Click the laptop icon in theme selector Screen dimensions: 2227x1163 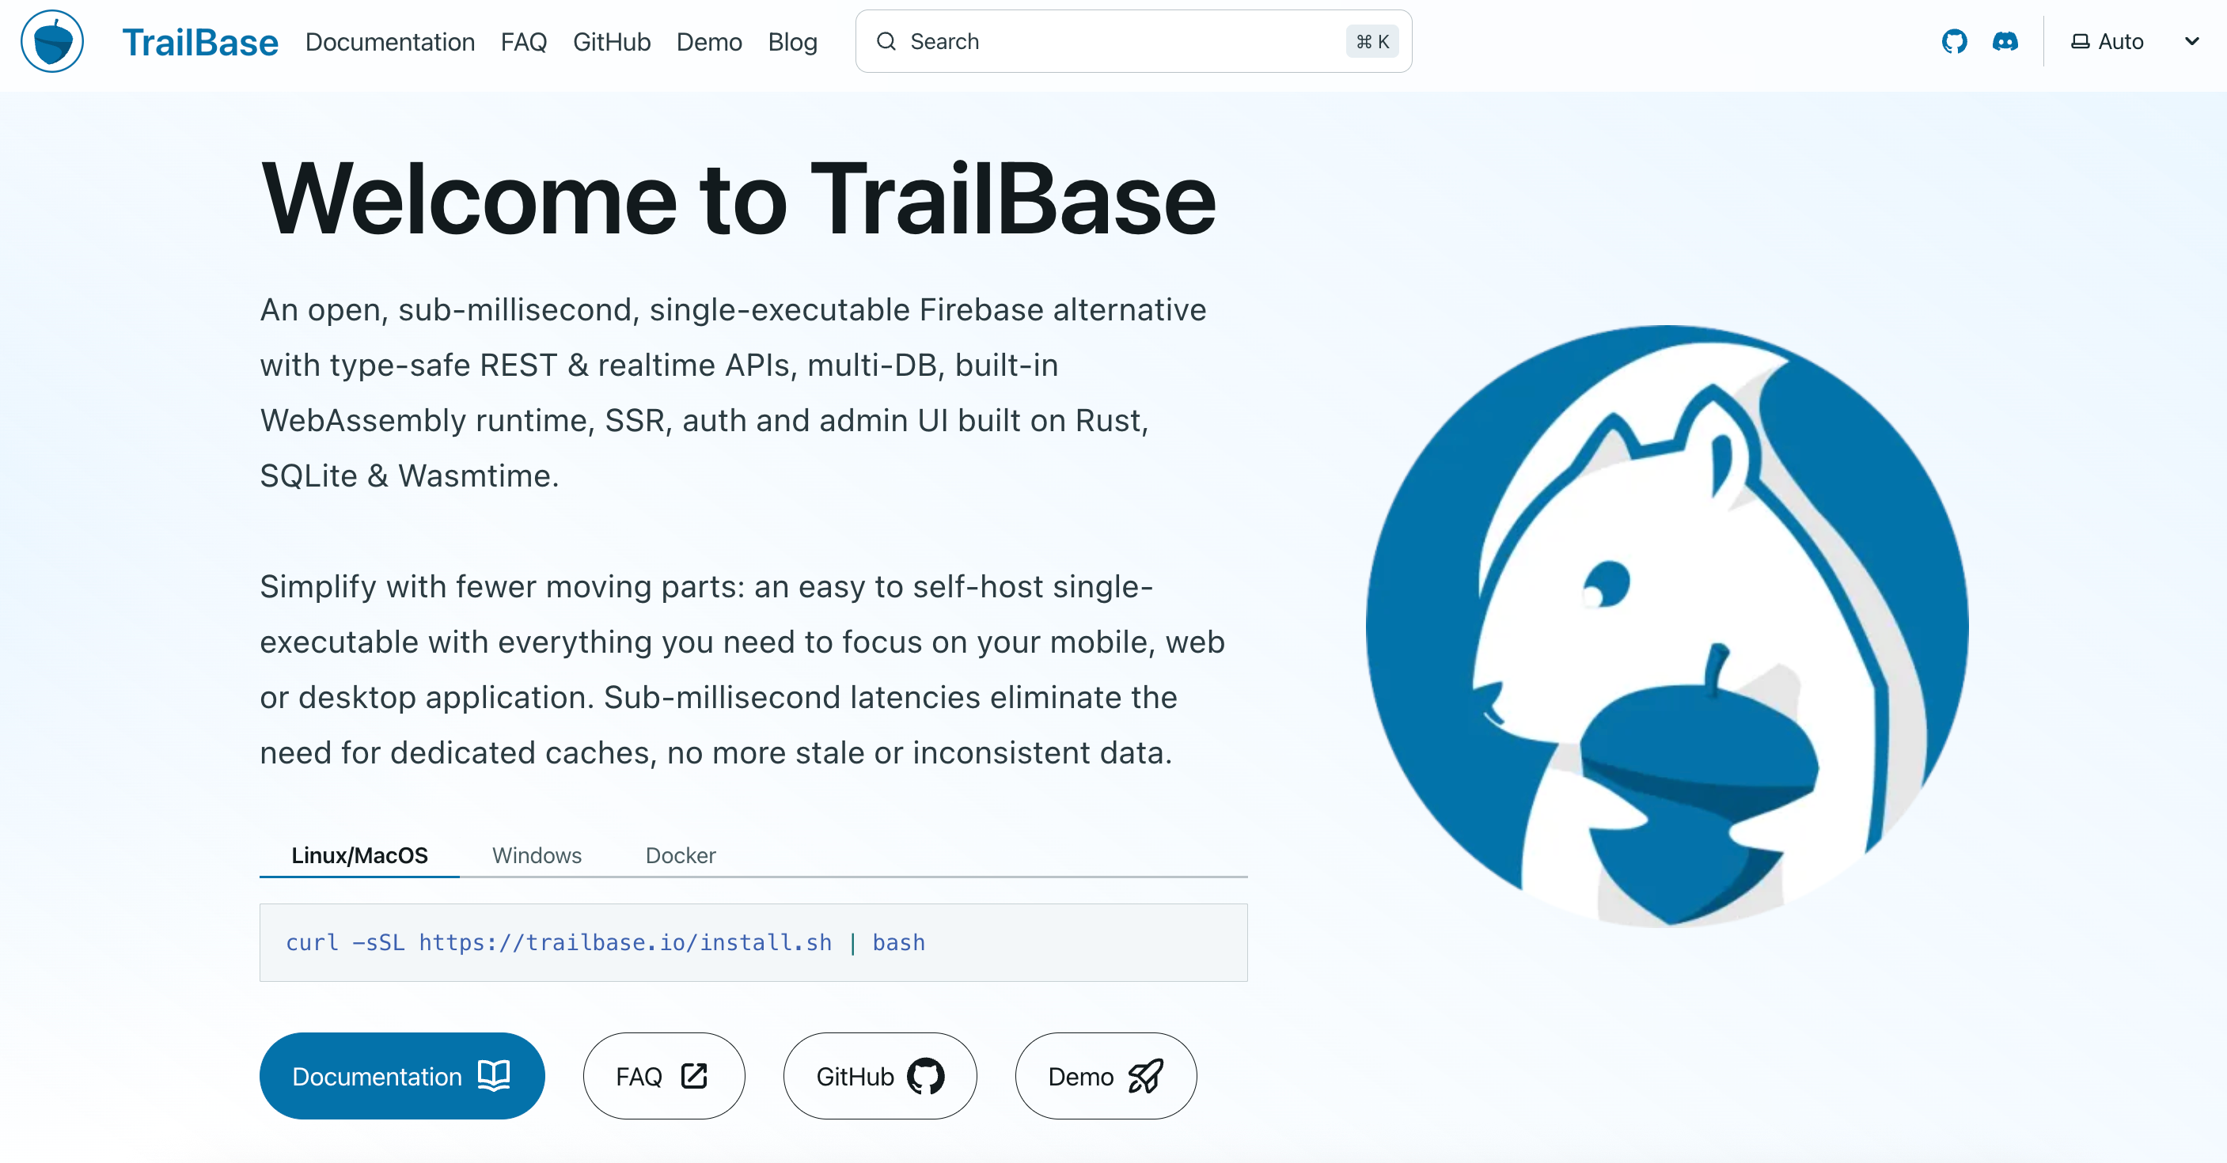coord(2080,41)
